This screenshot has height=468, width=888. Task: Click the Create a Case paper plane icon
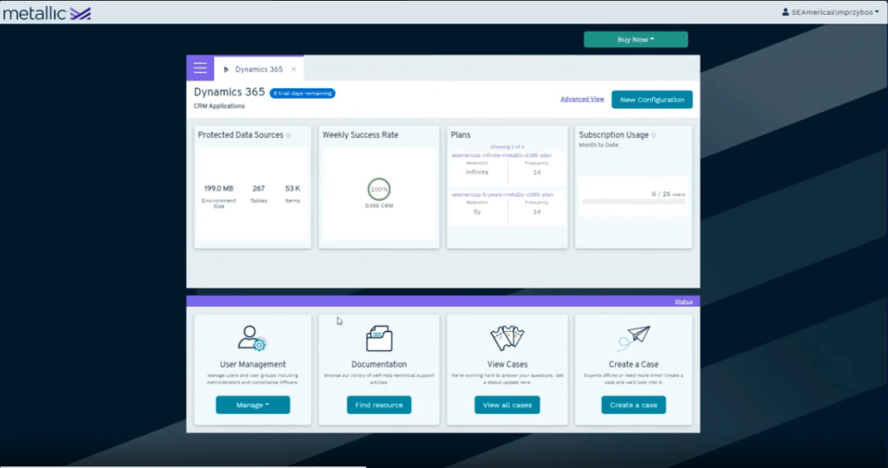(x=634, y=338)
